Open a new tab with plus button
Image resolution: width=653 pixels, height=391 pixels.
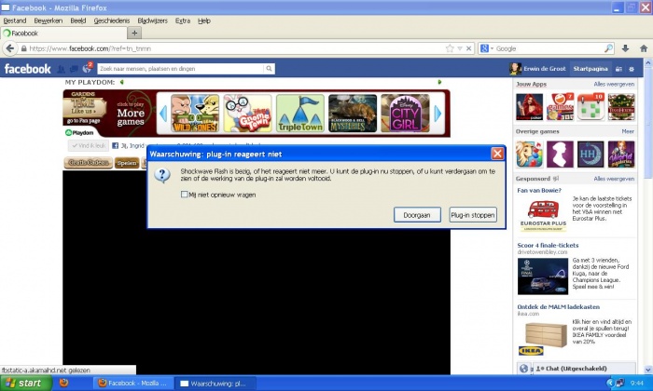click(x=134, y=33)
